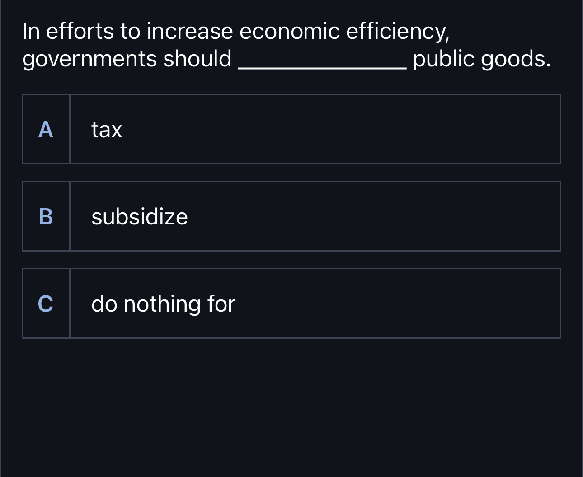Click the border of option A's box

(x=291, y=94)
